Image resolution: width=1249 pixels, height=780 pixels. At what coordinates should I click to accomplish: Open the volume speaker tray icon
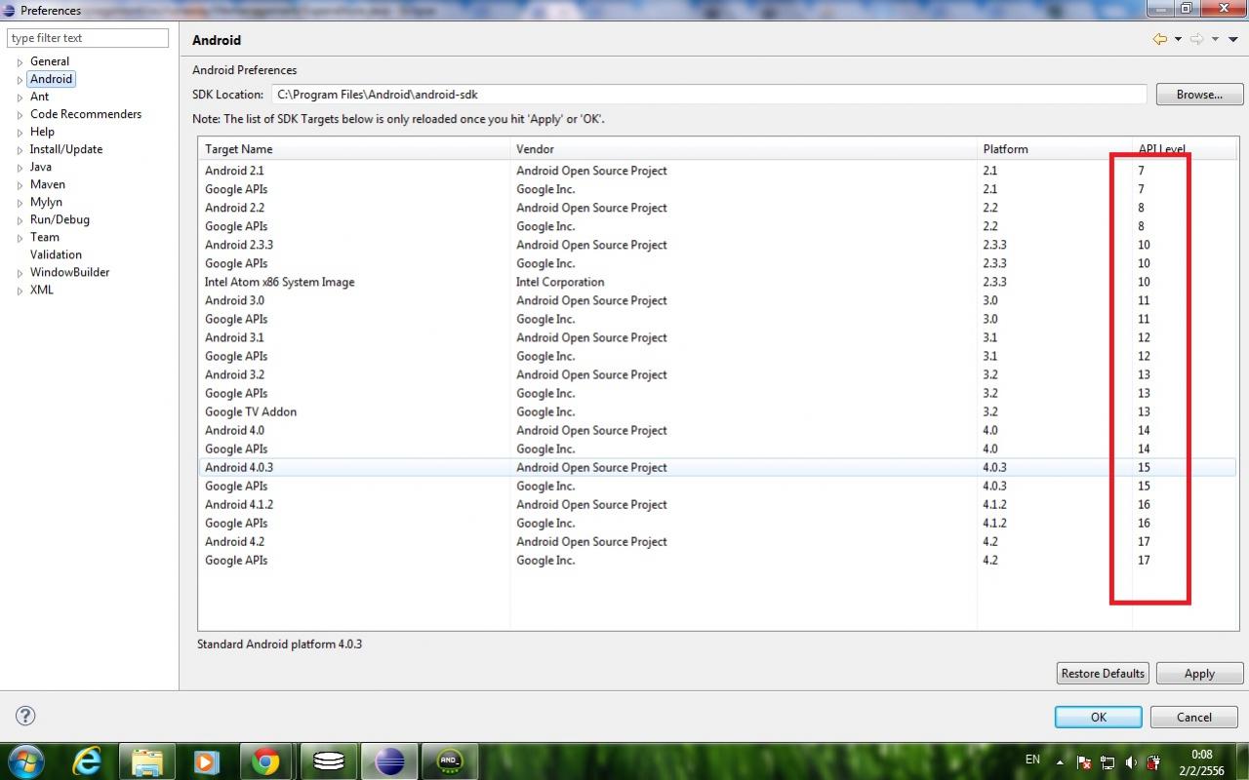point(1131,762)
